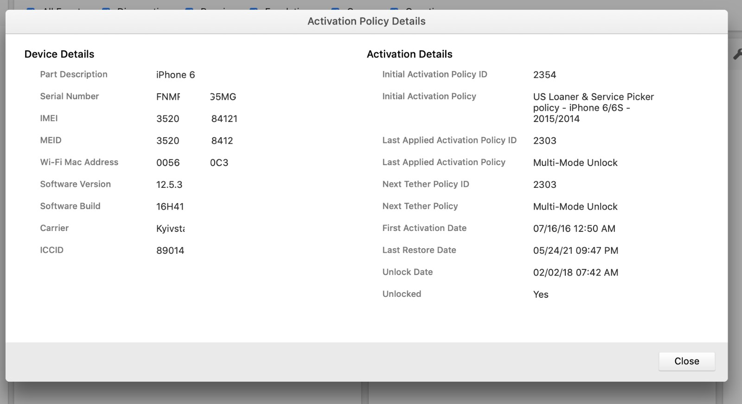Select First Activation Date '07/16/16 12:50 AM'

point(574,229)
